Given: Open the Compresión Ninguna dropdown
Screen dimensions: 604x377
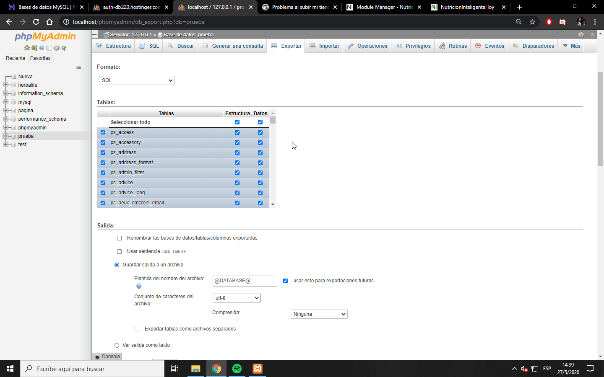Looking at the screenshot, I should pyautogui.click(x=319, y=314).
